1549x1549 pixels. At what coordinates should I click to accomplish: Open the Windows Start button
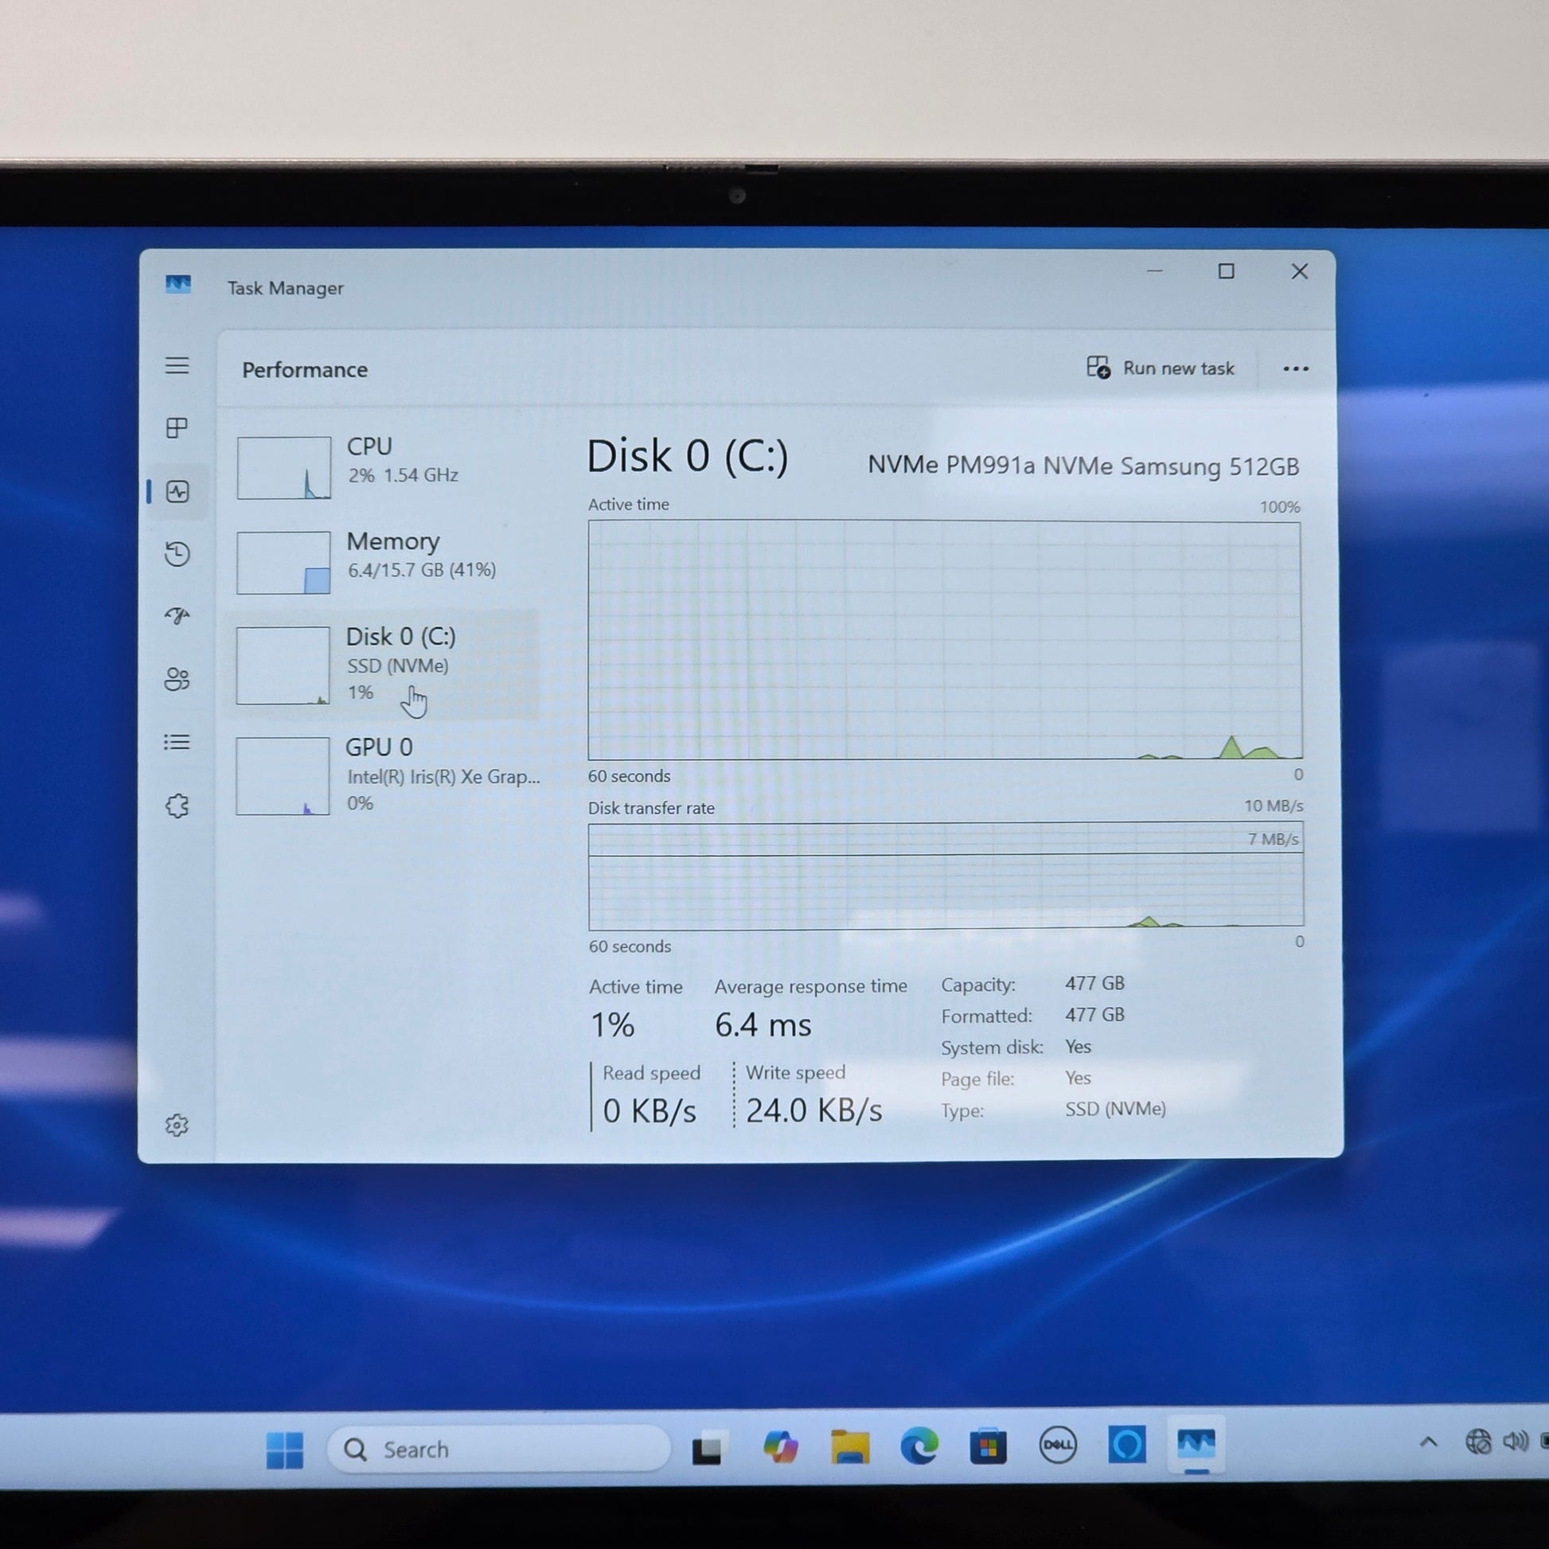pyautogui.click(x=285, y=1449)
